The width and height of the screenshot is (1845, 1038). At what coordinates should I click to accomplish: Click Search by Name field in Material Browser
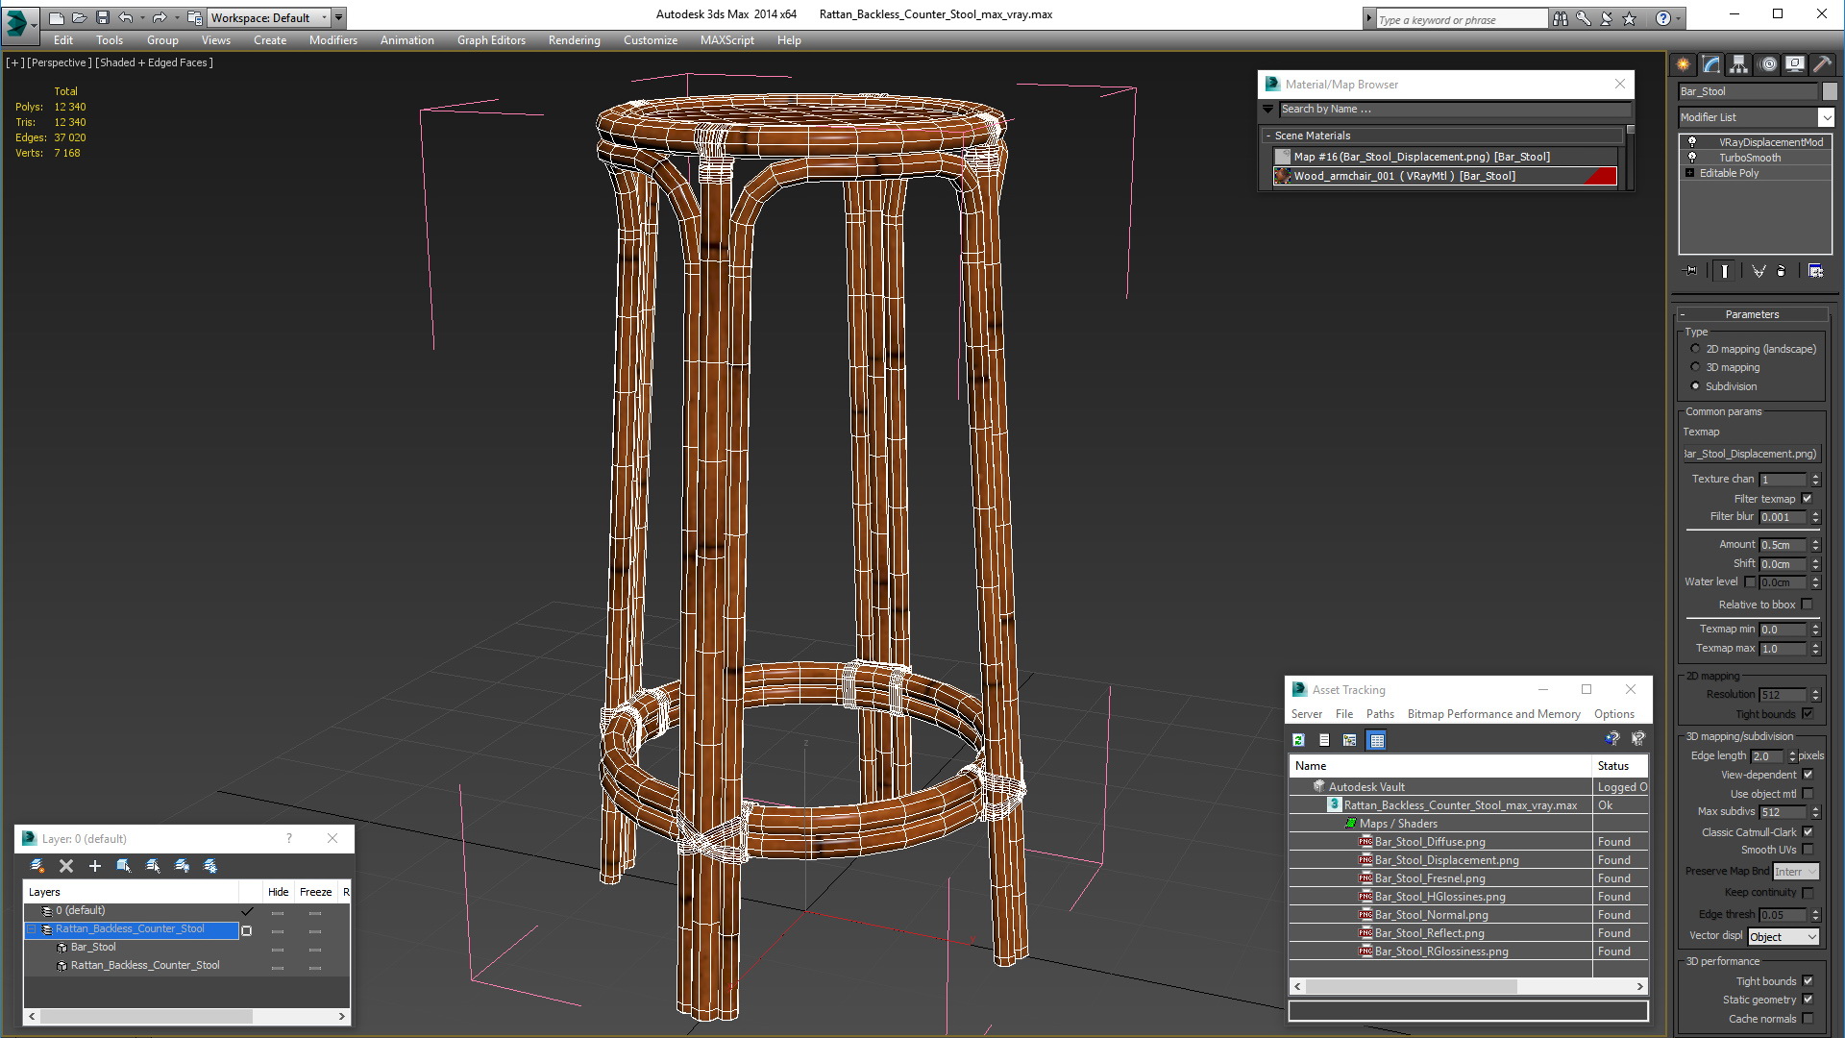tap(1454, 110)
